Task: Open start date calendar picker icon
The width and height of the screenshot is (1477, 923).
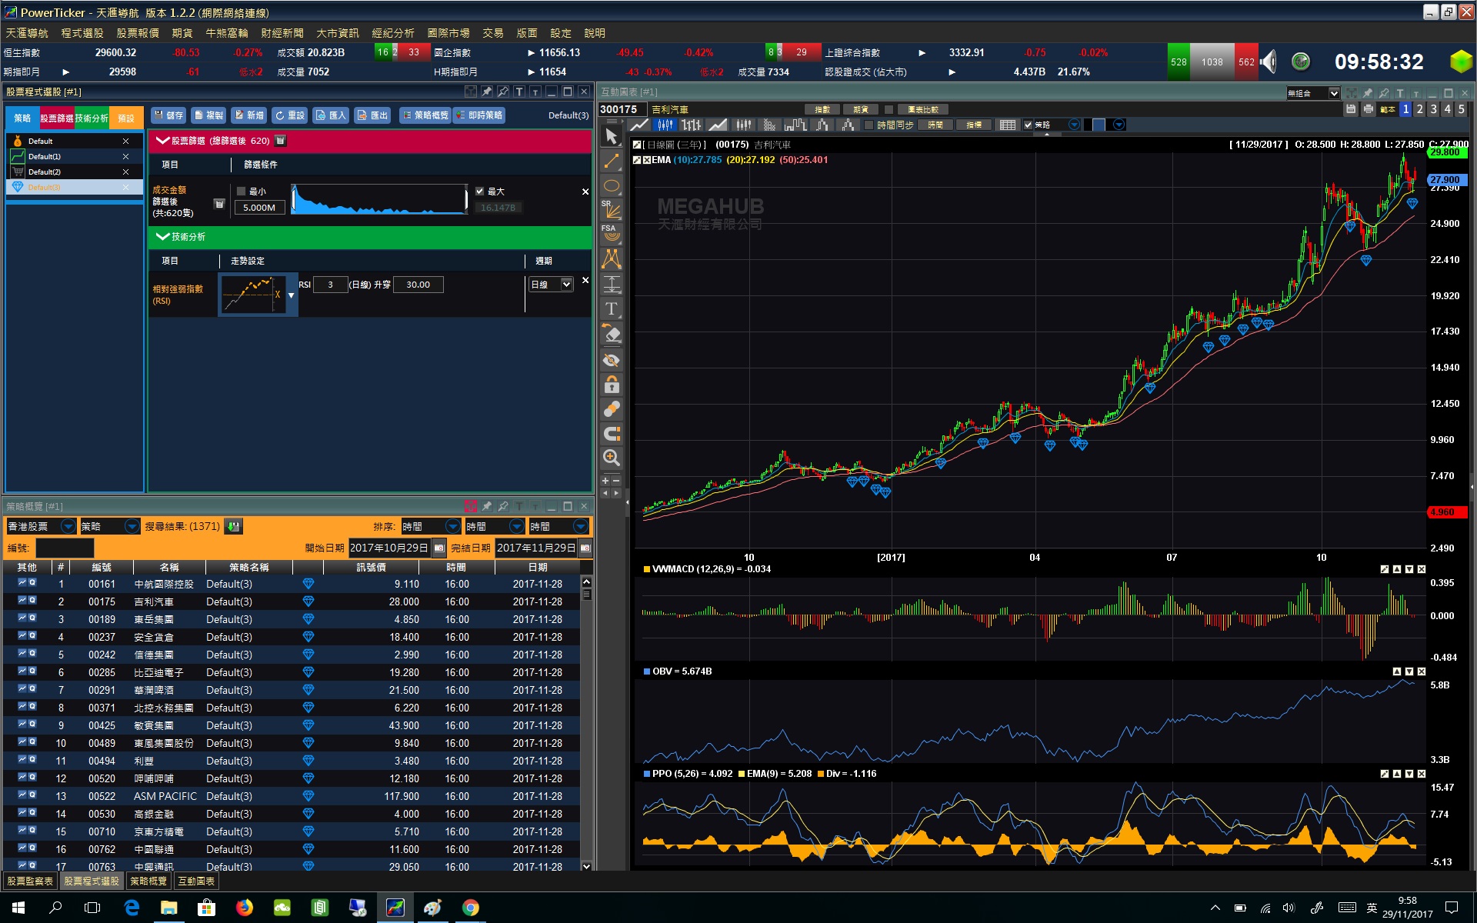Action: click(439, 548)
